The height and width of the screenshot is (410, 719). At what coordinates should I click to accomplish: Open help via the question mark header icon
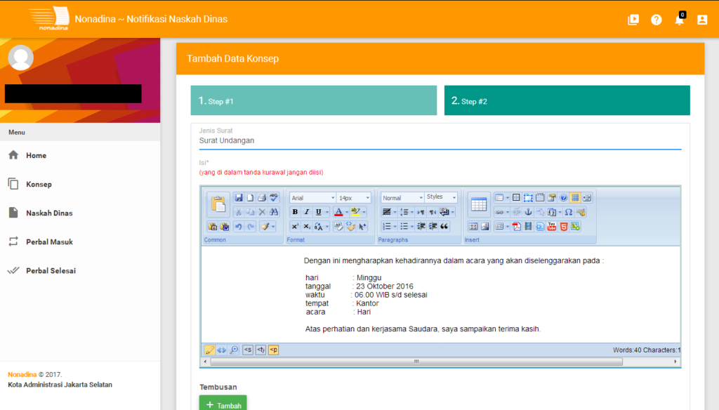tap(657, 20)
